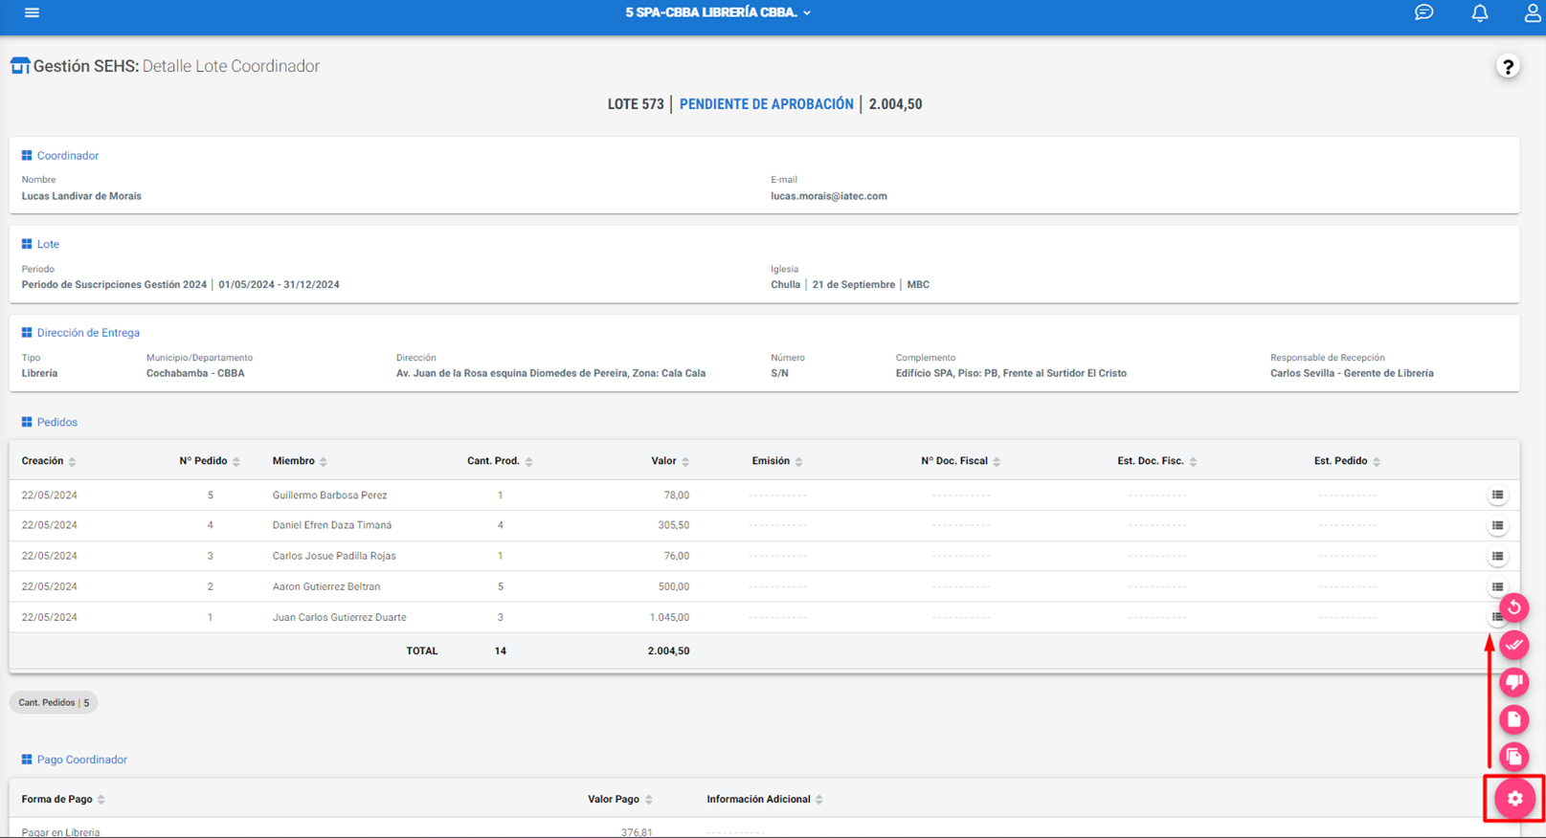Sort orders by Creación column arrows
1546x838 pixels.
[72, 462]
